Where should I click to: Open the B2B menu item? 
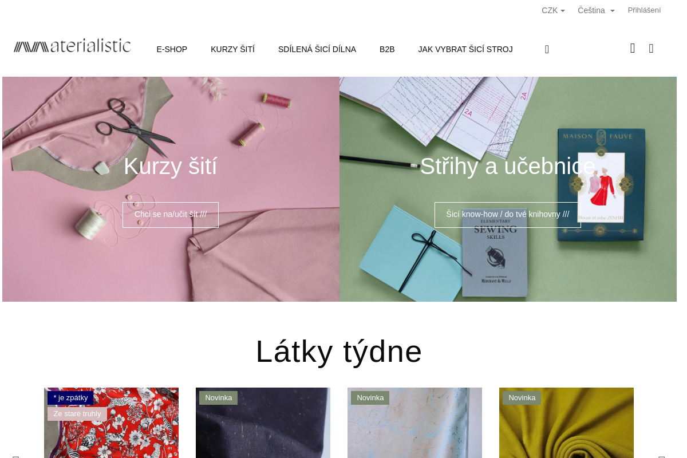(x=387, y=49)
